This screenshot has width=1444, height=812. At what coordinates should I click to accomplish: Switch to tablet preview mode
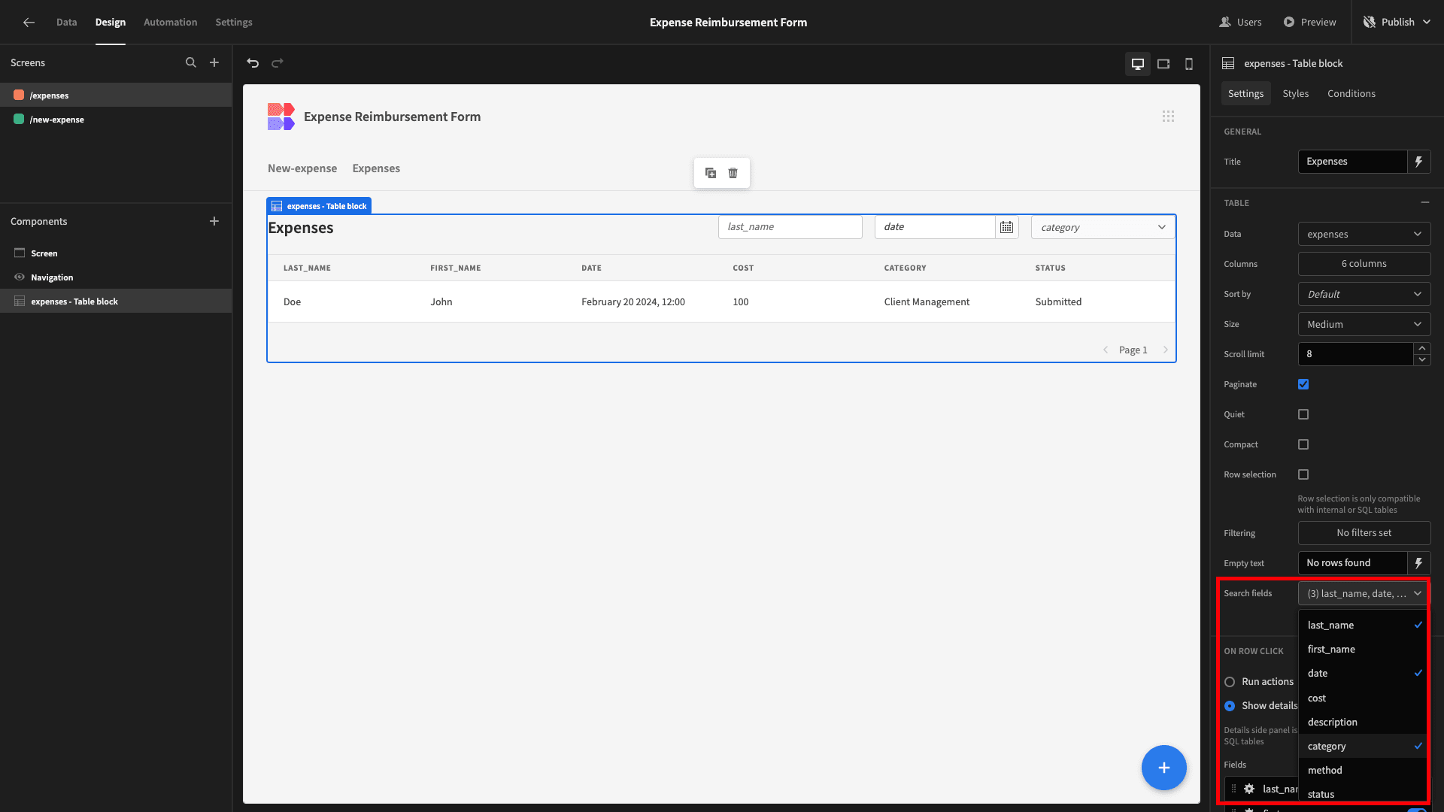tap(1163, 64)
